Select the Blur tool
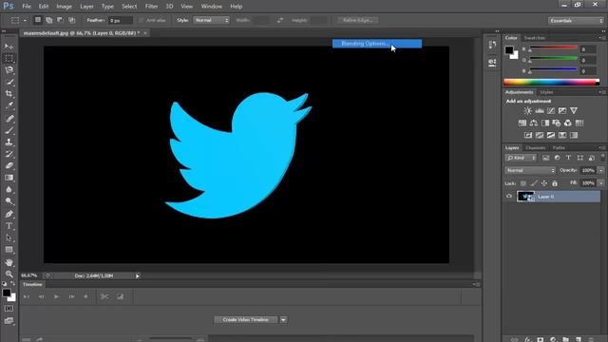608x342 pixels. [x=9, y=189]
